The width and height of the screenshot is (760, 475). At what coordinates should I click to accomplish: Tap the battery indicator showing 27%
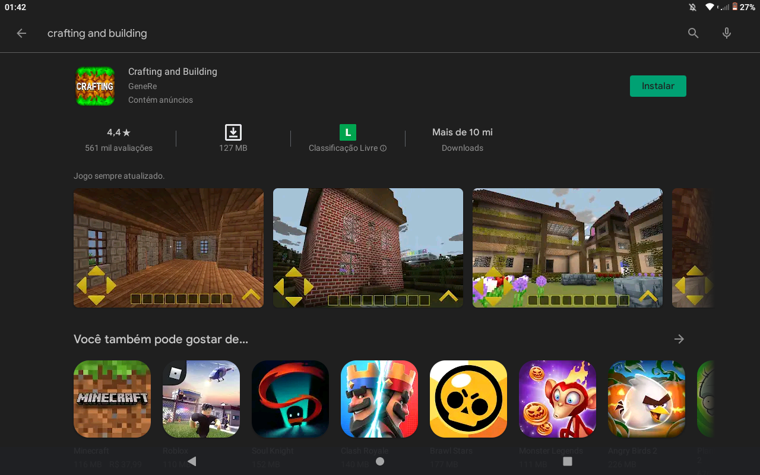743,7
